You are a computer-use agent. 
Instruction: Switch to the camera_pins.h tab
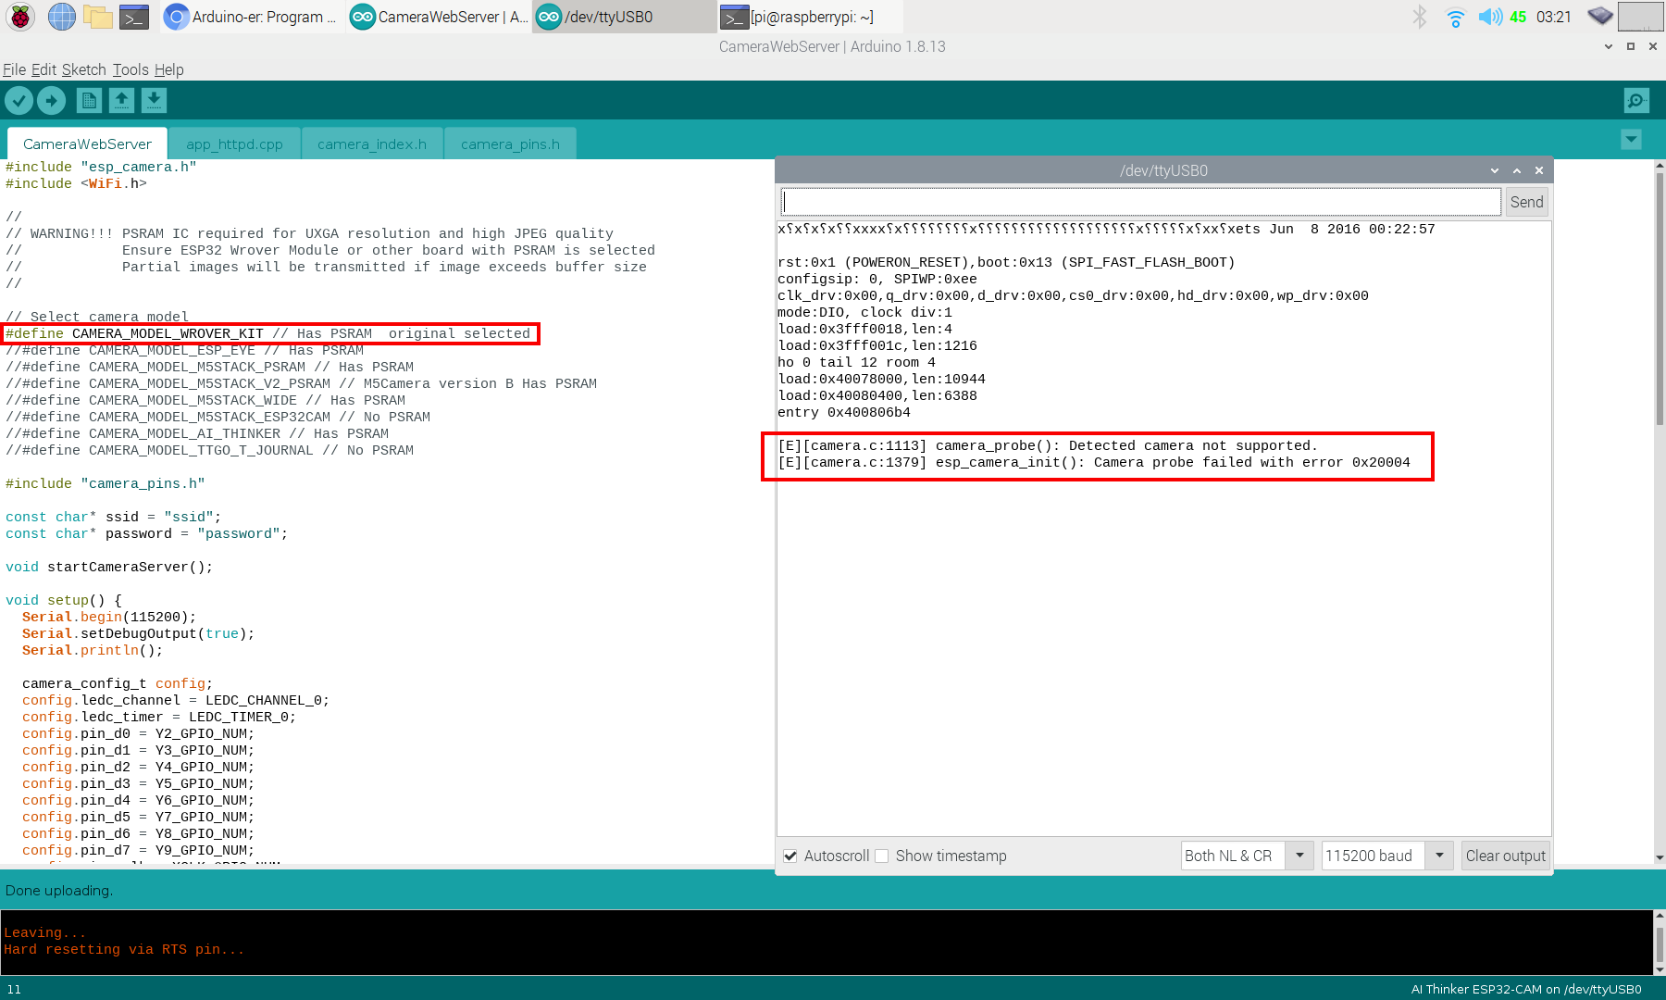510,144
